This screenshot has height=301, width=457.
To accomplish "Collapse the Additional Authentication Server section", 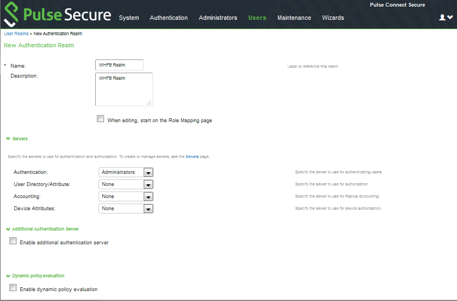I will (8, 229).
